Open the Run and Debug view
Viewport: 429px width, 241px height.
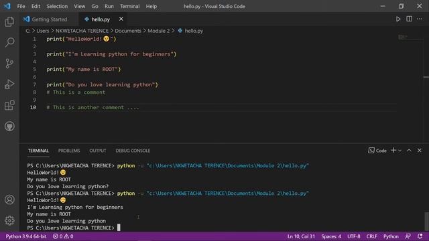[9, 84]
